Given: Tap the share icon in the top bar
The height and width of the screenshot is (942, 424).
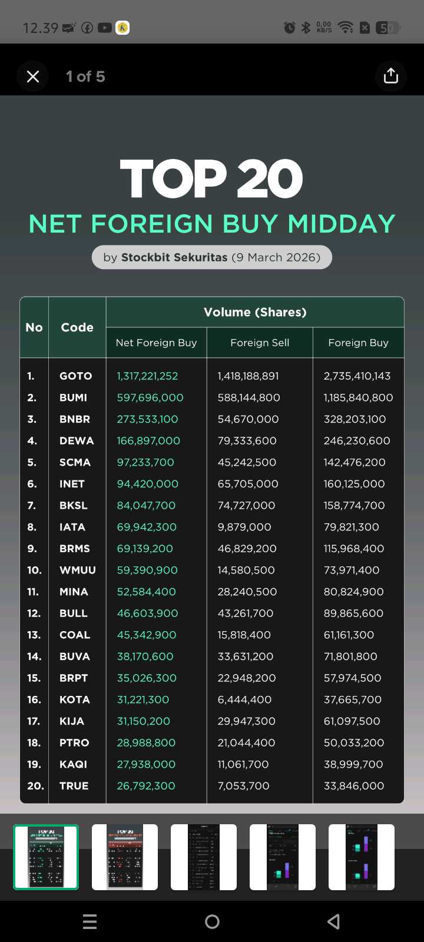Looking at the screenshot, I should click(391, 76).
